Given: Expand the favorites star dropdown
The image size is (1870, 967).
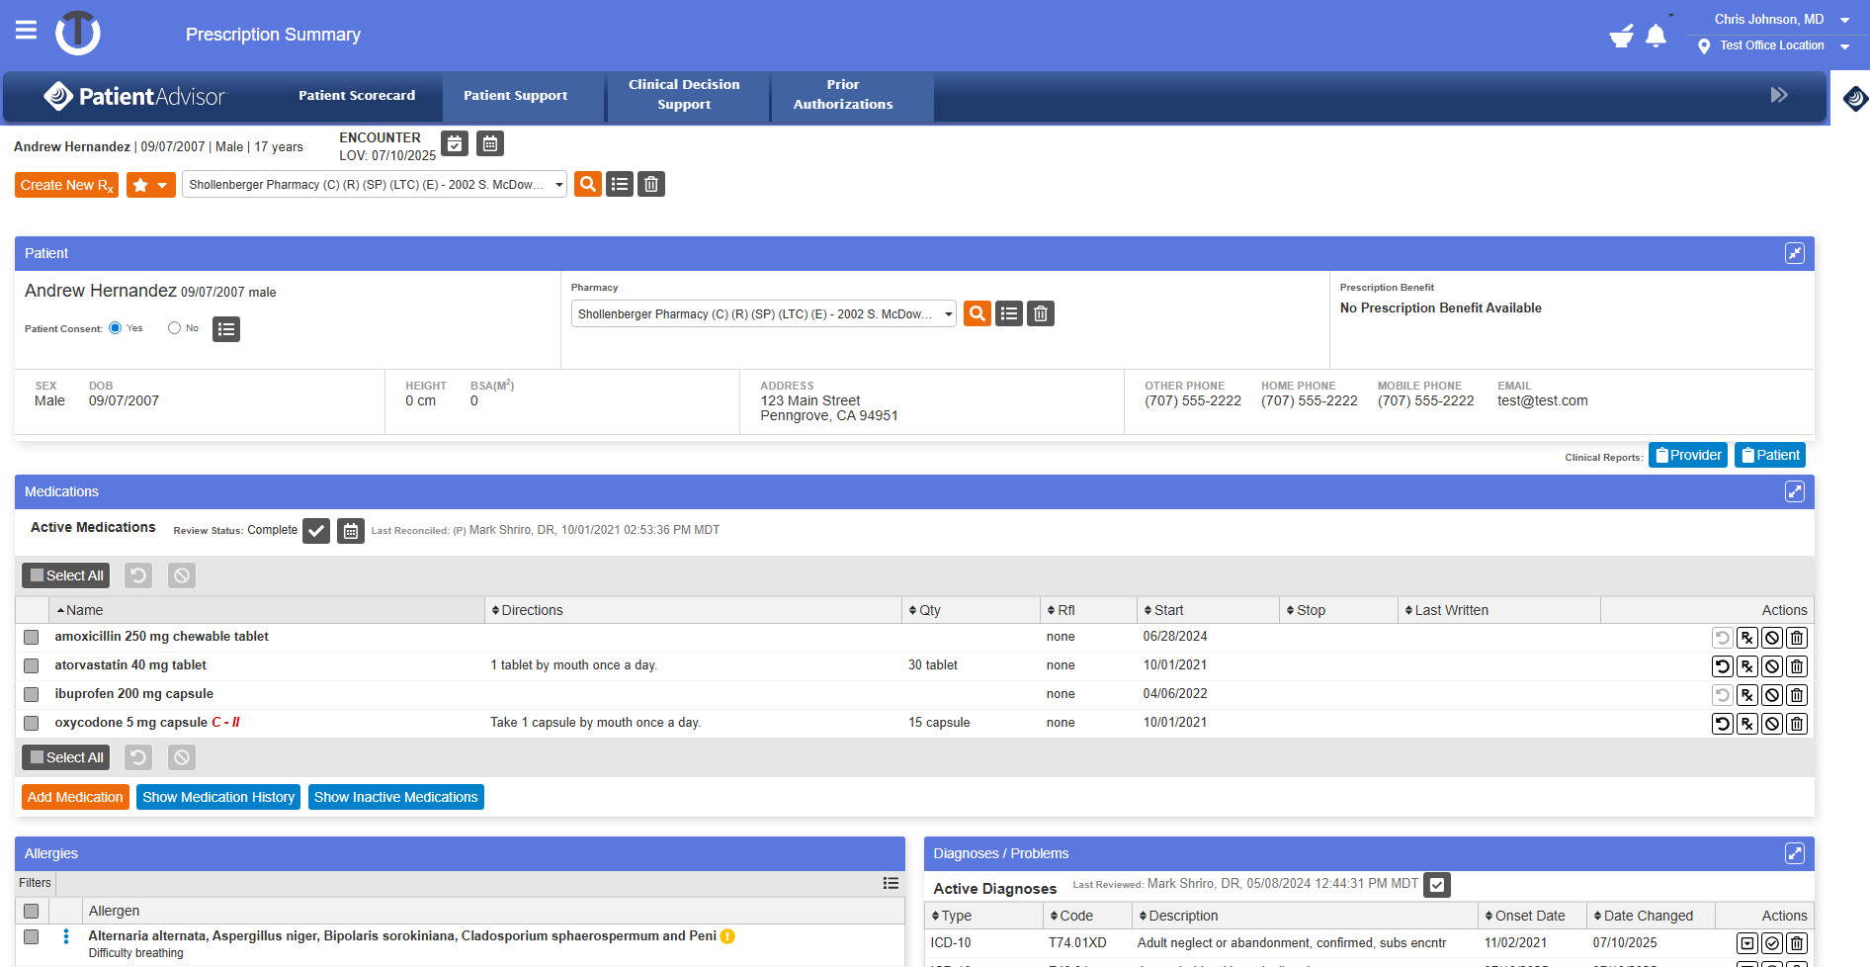Looking at the screenshot, I should pyautogui.click(x=151, y=185).
